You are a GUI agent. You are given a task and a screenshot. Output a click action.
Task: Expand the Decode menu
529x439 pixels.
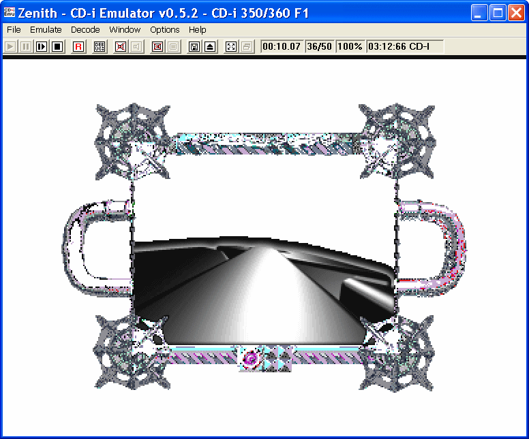point(85,30)
